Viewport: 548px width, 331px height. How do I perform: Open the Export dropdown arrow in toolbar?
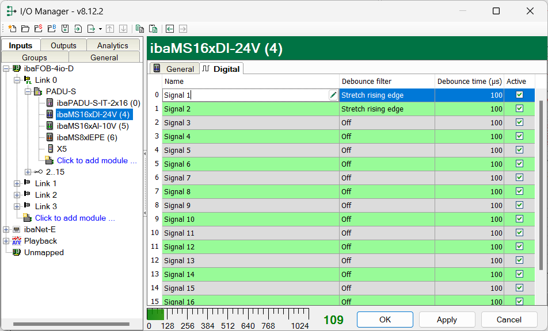point(100,29)
